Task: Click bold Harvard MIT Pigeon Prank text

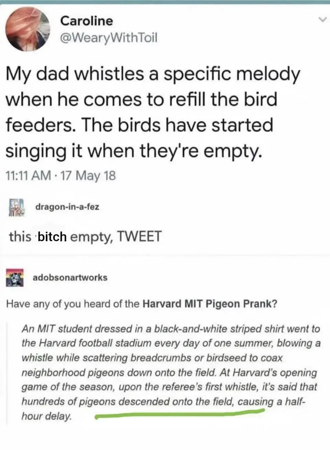Action: click(x=210, y=304)
